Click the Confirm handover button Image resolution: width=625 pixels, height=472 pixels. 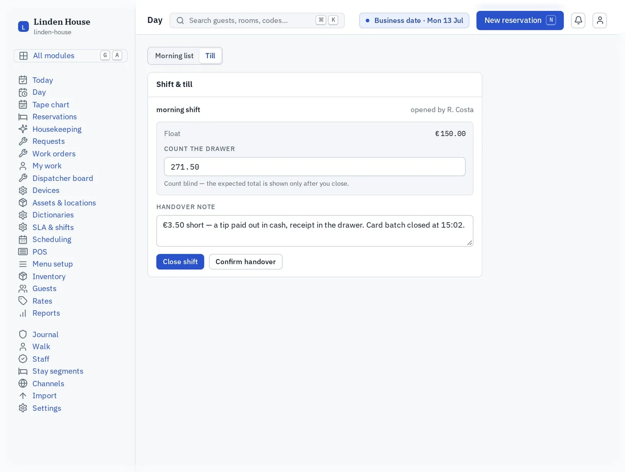click(245, 262)
